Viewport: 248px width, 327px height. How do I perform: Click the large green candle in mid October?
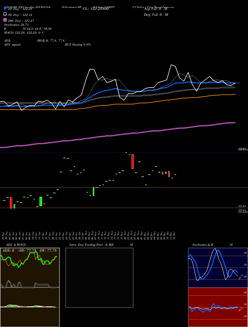(41, 202)
